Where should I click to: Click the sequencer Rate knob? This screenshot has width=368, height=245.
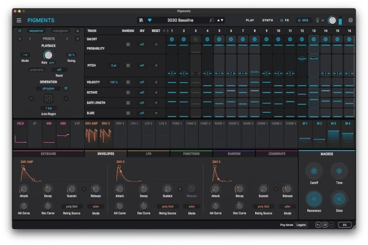(48, 55)
